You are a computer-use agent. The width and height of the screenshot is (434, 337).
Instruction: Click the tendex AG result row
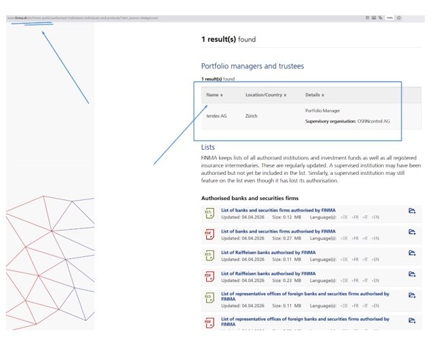coord(311,116)
